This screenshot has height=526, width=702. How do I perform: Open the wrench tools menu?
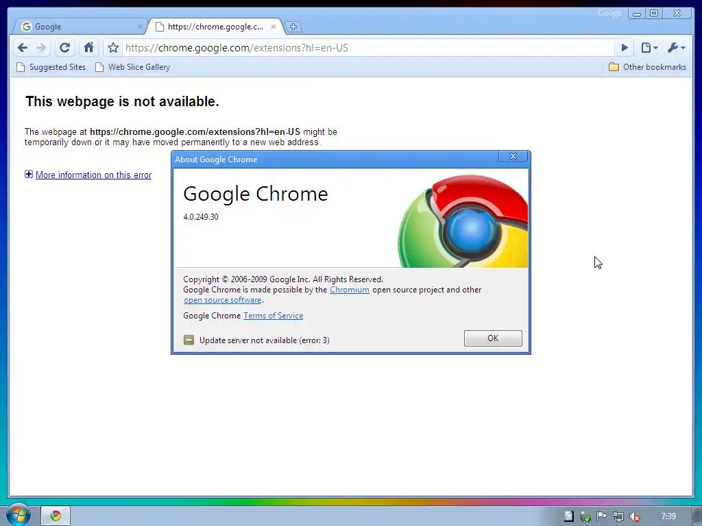click(676, 48)
